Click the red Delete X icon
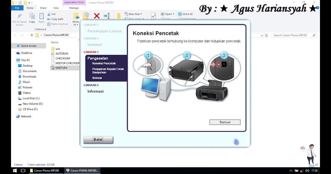 [97, 16]
